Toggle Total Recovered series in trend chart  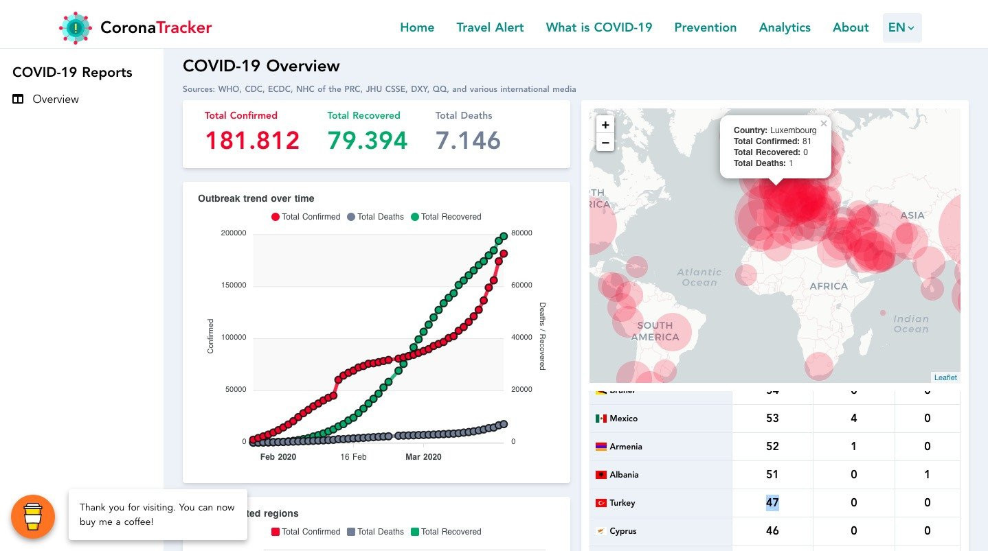(x=446, y=217)
